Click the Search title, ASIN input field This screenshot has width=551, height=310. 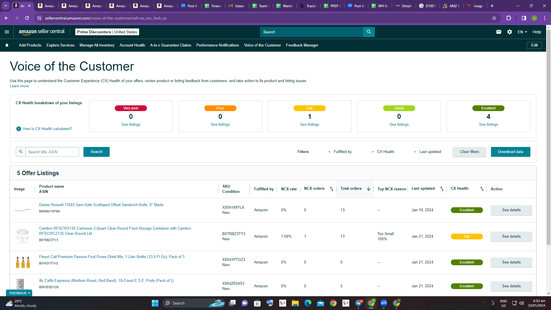(52, 152)
